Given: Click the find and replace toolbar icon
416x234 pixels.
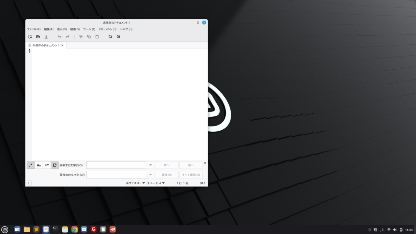Looking at the screenshot, I should (118, 37).
